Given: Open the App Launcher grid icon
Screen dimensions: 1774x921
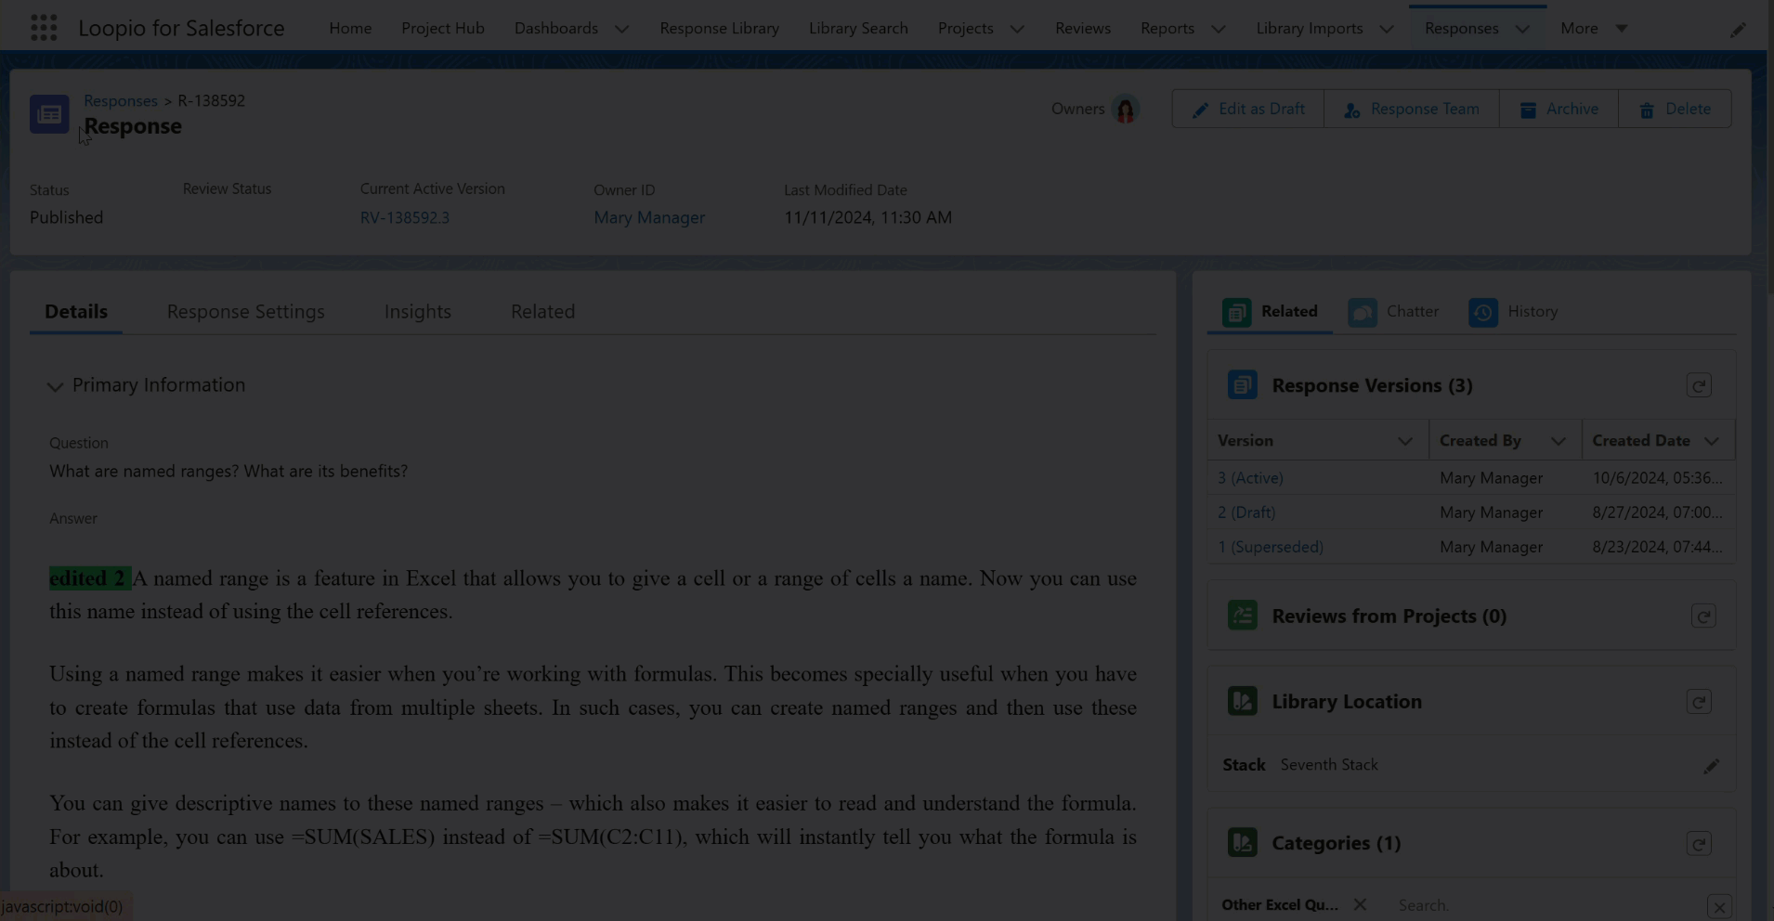Looking at the screenshot, I should (x=44, y=28).
